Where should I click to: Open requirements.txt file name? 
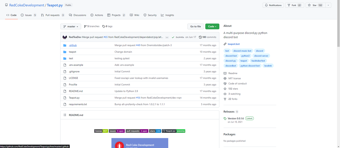click(78, 104)
